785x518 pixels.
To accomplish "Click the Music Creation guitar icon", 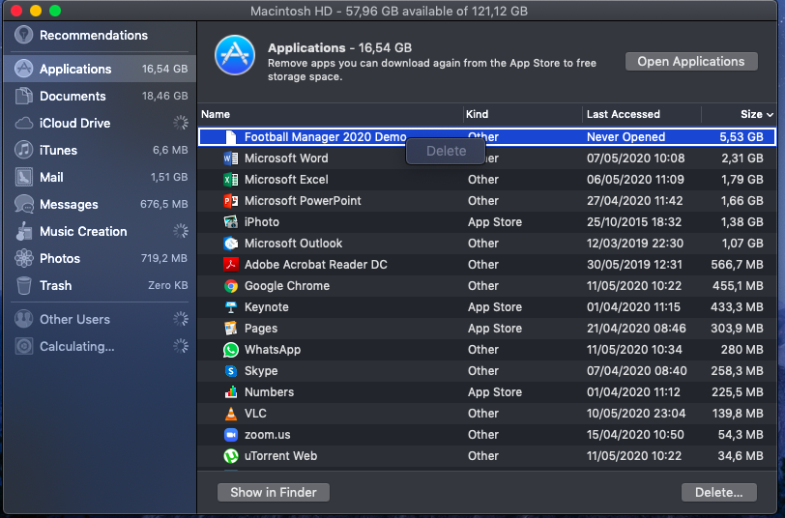I will [x=23, y=231].
